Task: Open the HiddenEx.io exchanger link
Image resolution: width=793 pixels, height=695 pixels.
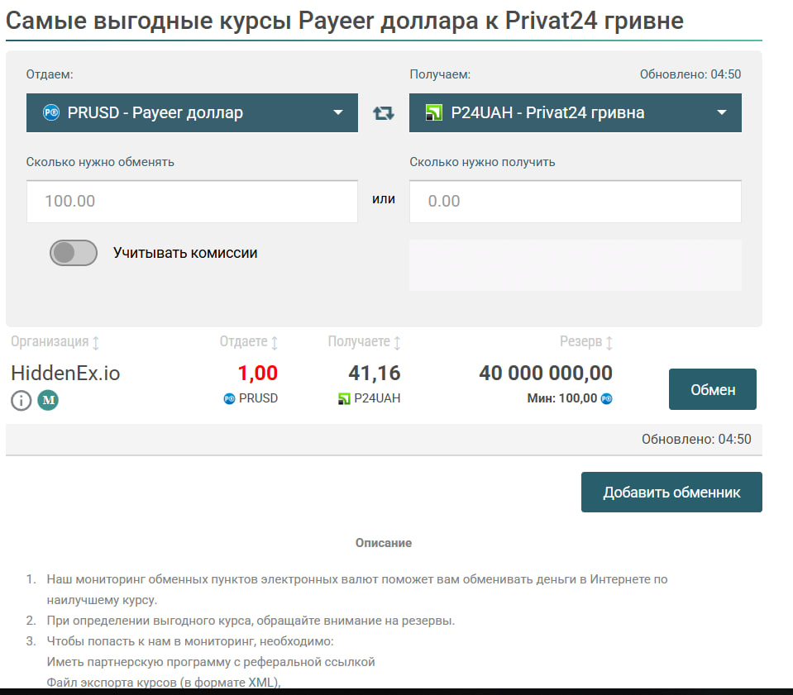Action: (65, 374)
